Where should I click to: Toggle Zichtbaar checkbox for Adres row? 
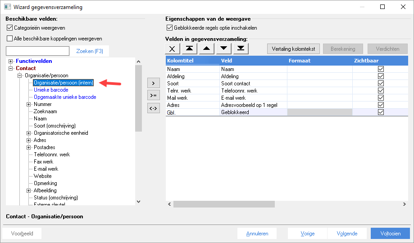(x=381, y=105)
